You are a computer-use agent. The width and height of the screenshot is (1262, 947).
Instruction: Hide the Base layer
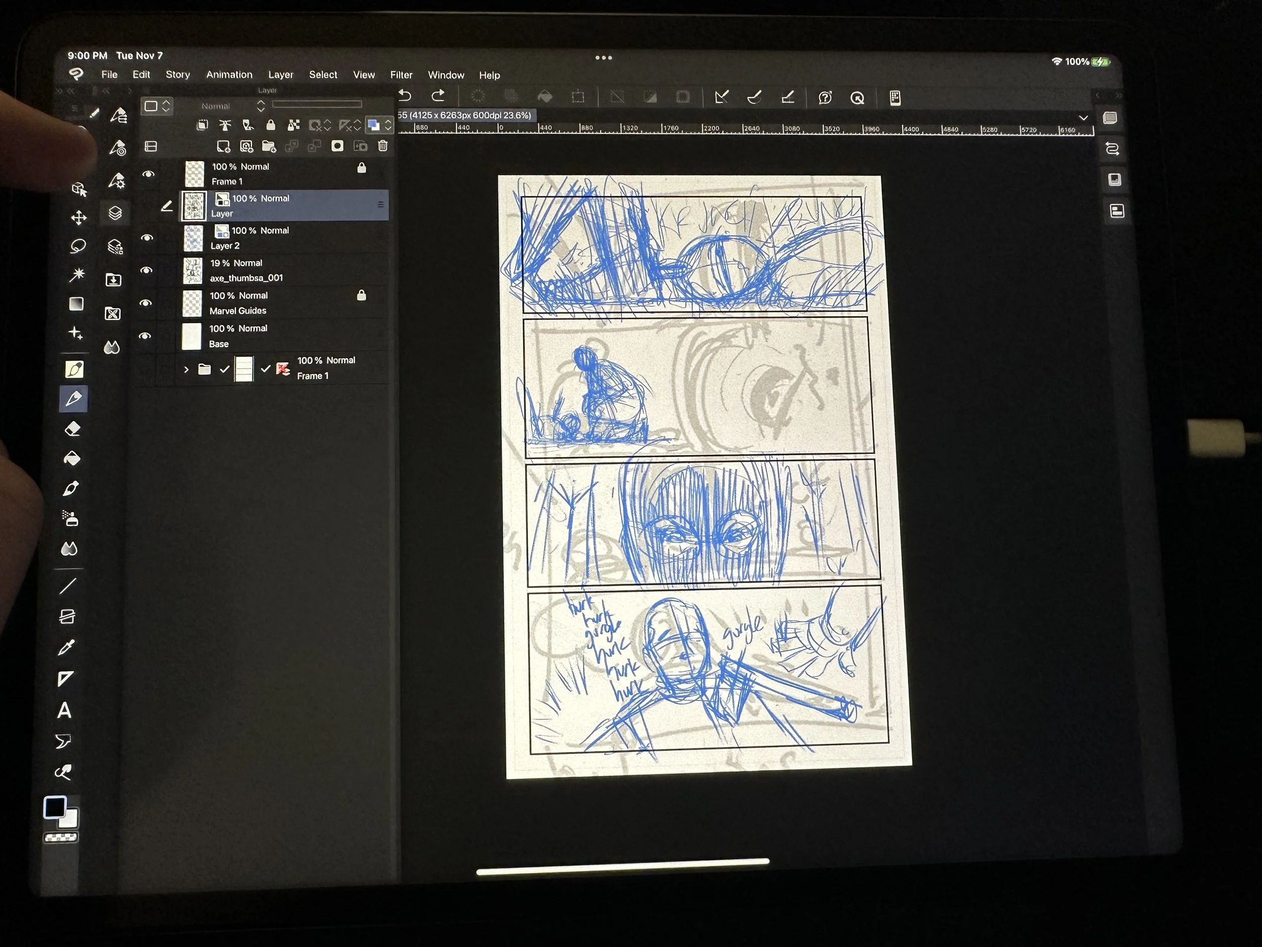coord(145,336)
